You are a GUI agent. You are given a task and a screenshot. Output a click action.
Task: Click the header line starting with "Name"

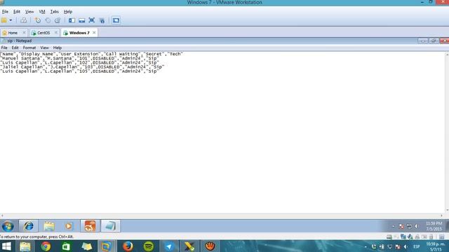pos(92,54)
